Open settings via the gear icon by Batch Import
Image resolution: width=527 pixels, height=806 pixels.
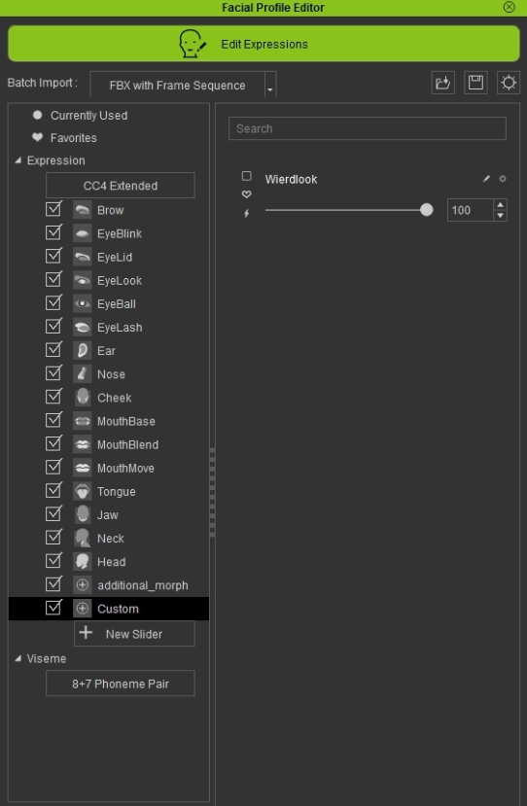(x=509, y=83)
